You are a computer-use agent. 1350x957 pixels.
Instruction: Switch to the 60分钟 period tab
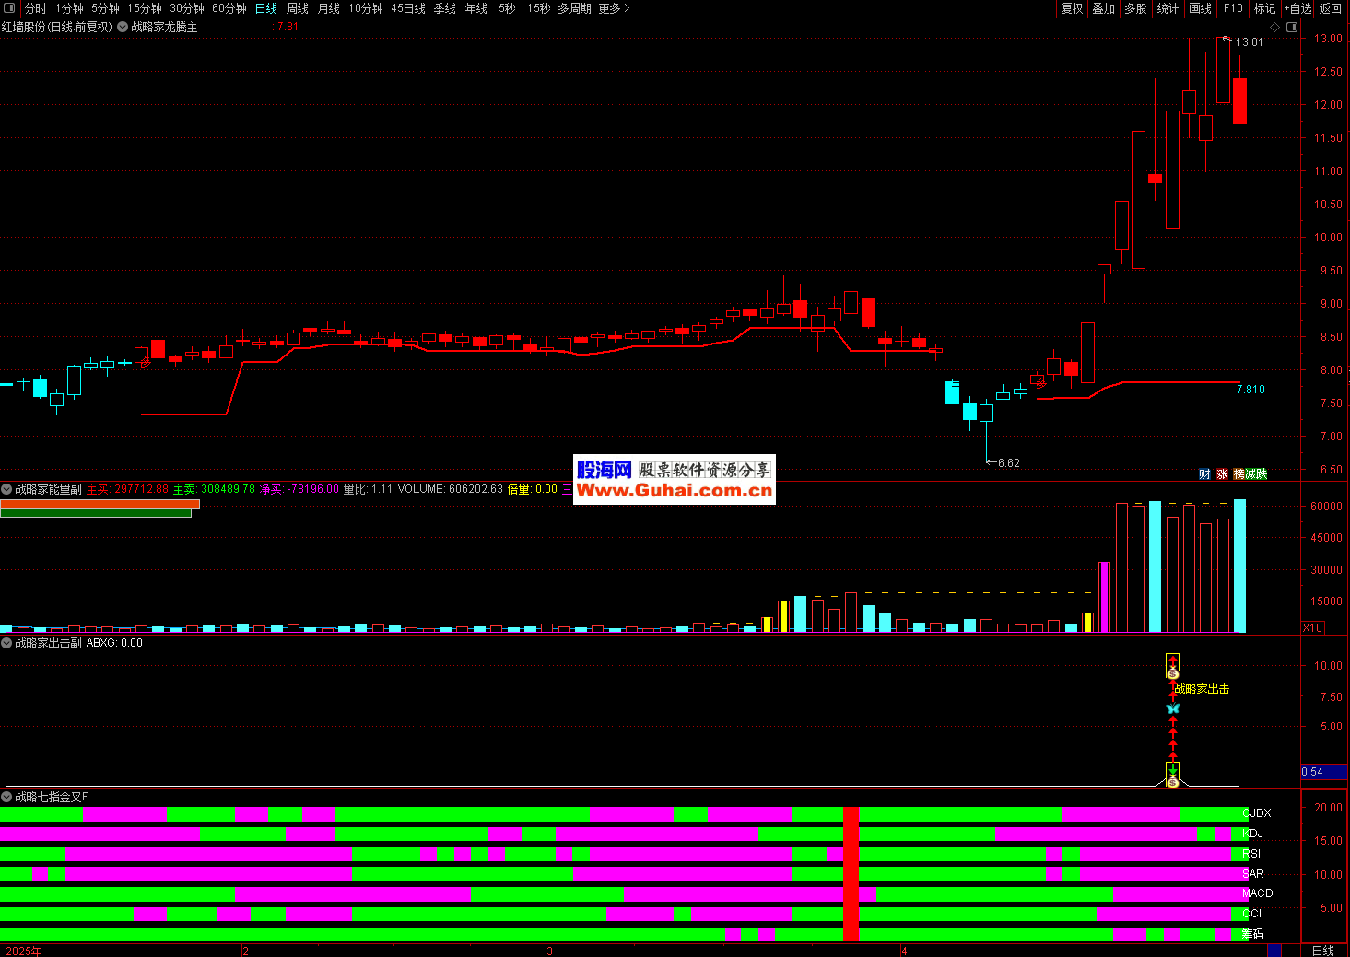(229, 8)
